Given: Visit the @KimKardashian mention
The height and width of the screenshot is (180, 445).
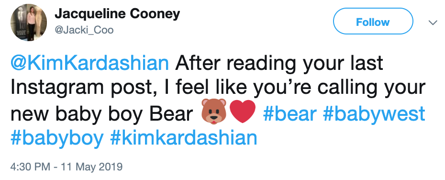Looking at the screenshot, I should click(90, 64).
